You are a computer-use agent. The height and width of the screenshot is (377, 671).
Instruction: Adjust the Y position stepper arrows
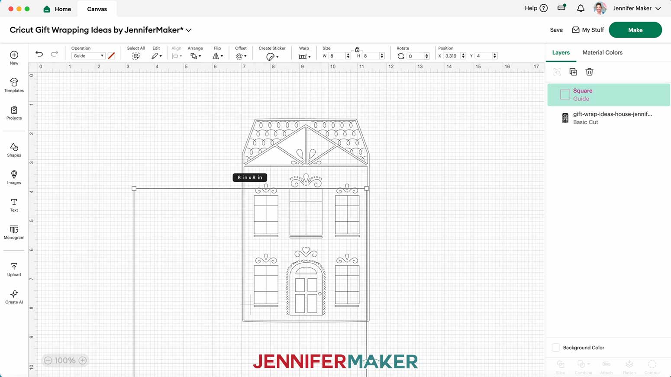point(495,56)
